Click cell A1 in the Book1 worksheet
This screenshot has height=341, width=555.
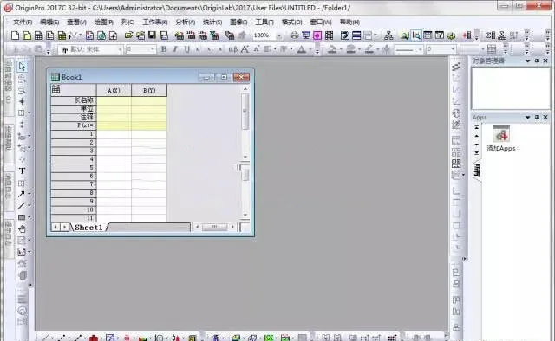(114, 134)
